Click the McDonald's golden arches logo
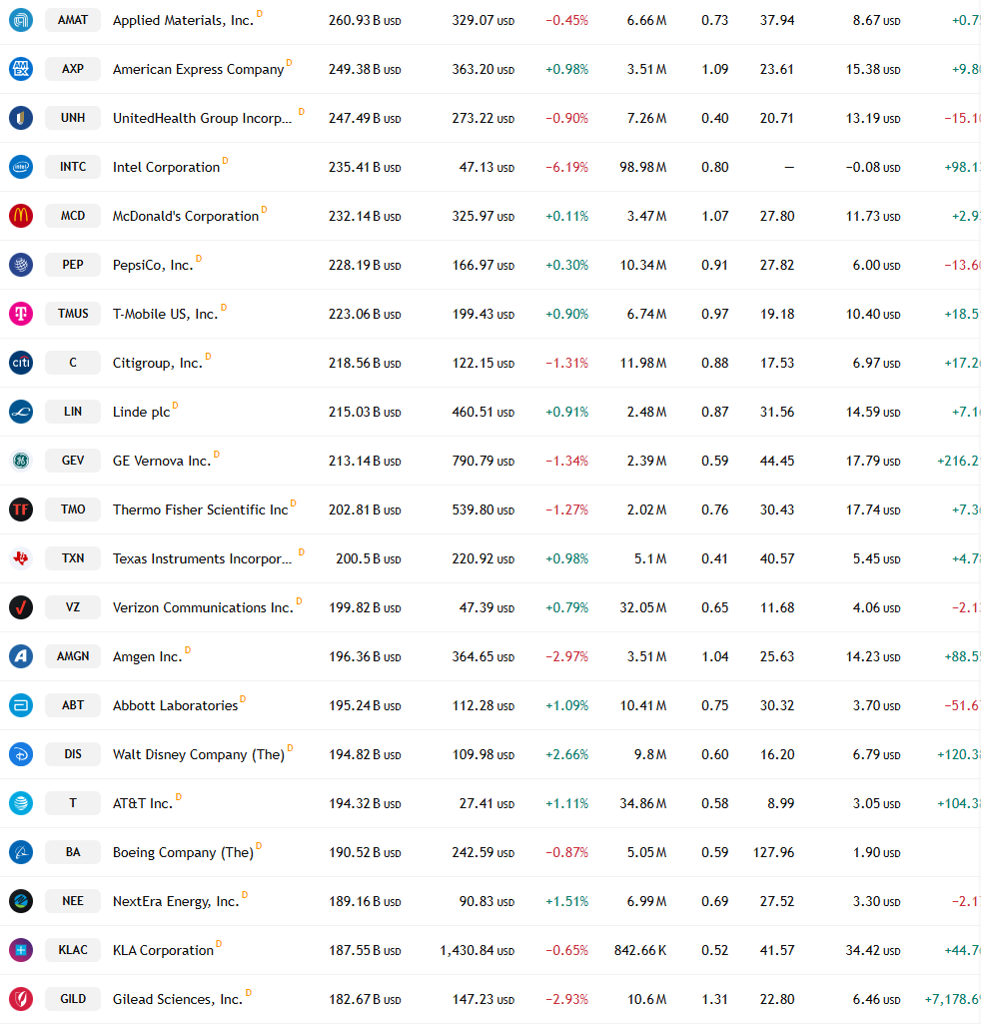981x1024 pixels. [21, 216]
